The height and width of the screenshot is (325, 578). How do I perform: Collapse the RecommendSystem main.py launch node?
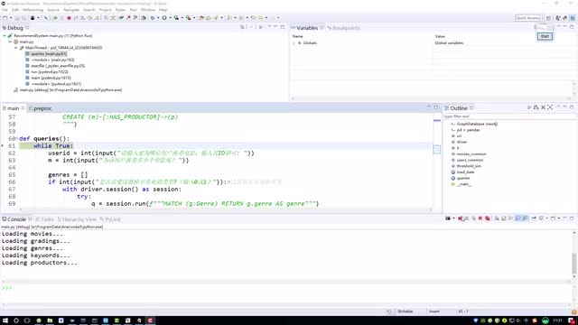[5, 36]
